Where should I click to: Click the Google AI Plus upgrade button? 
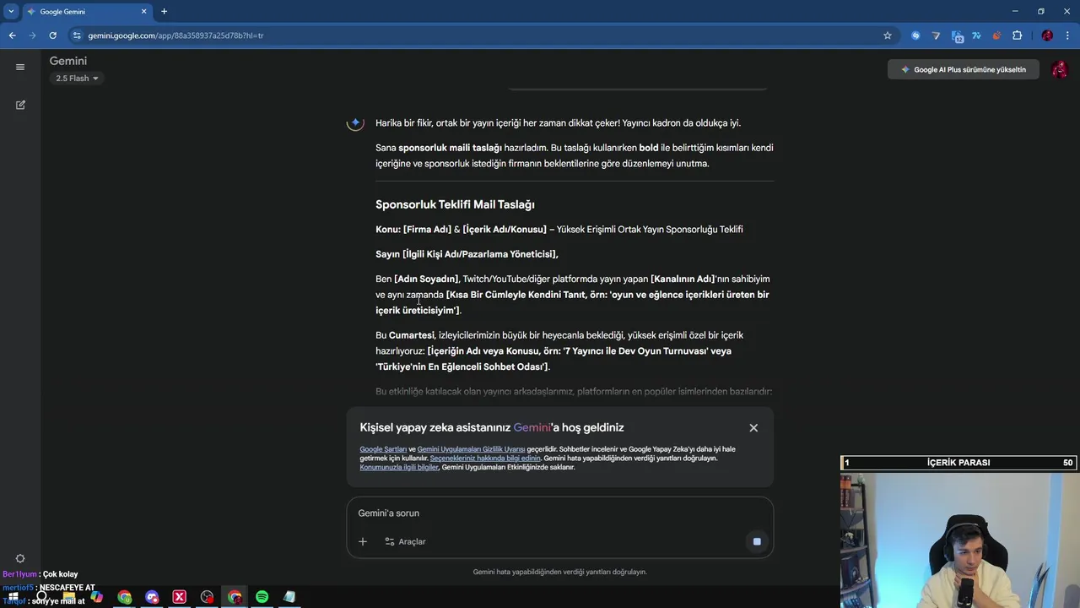[963, 69]
